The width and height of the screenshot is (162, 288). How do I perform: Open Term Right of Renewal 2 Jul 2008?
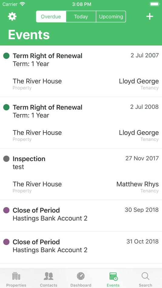tap(81, 123)
